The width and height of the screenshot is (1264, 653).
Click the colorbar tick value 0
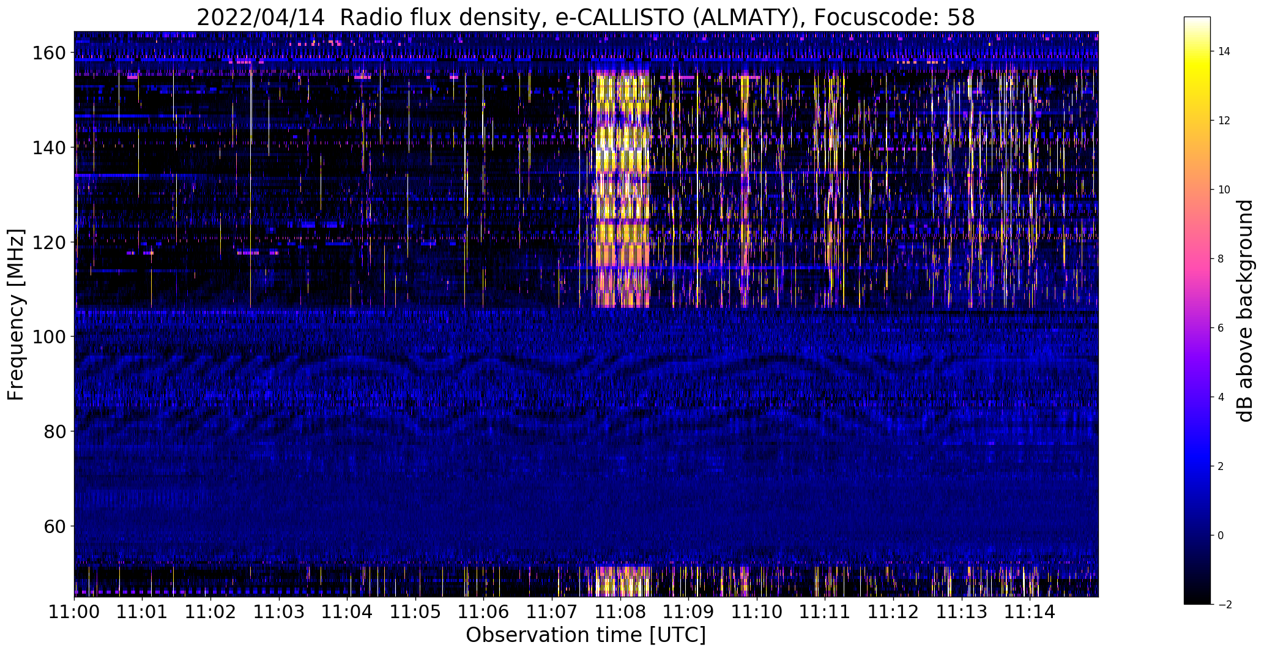(x=1221, y=535)
